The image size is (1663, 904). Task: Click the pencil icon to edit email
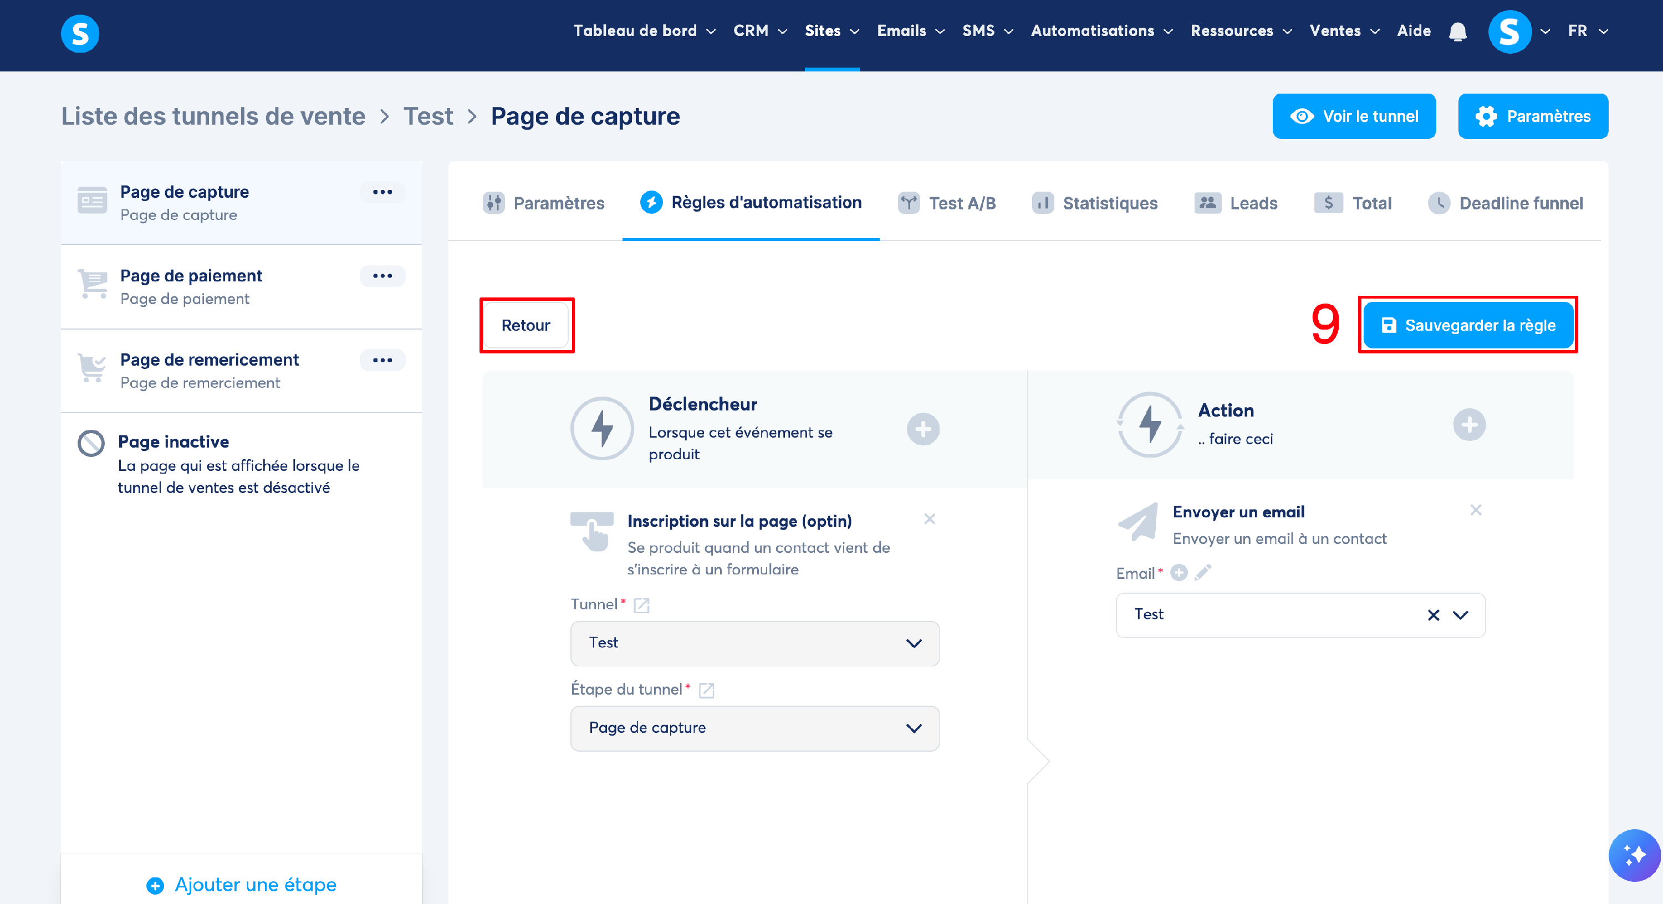[1202, 572]
